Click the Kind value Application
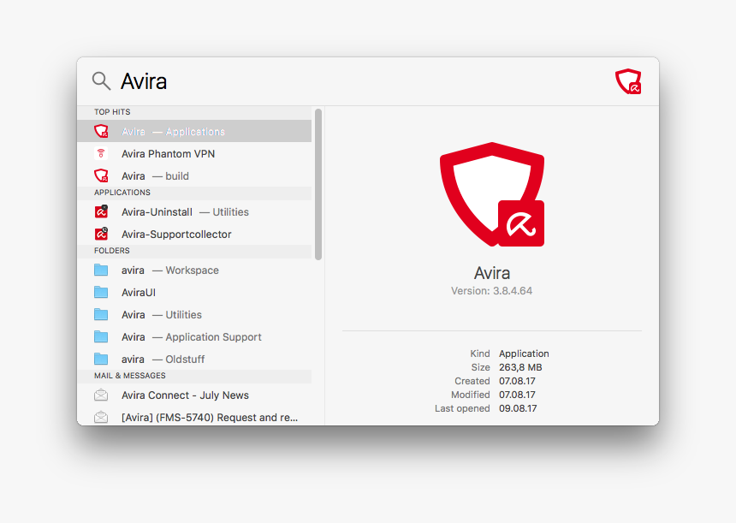This screenshot has width=736, height=523. pyautogui.click(x=524, y=354)
